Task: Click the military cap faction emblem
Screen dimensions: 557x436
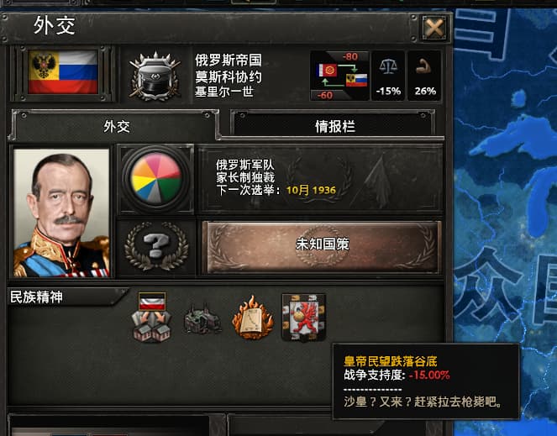Action: pos(155,76)
